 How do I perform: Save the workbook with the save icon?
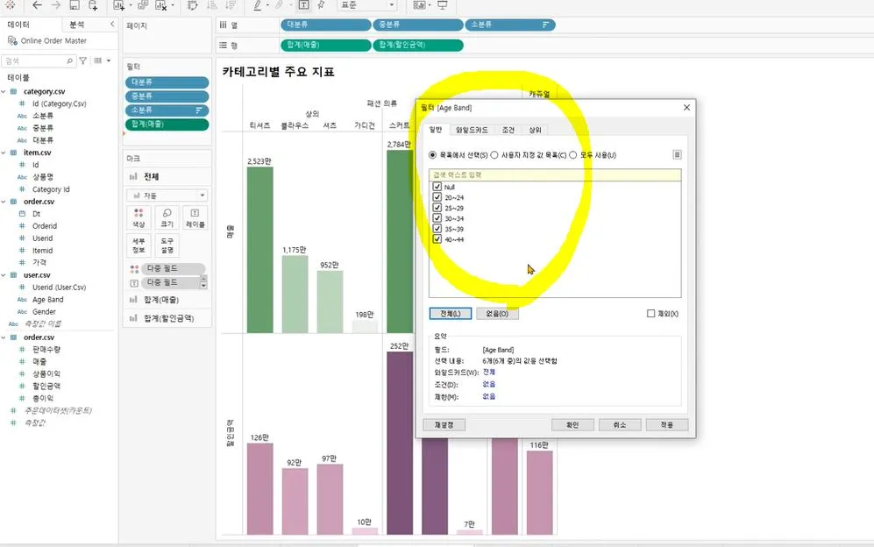click(x=75, y=5)
